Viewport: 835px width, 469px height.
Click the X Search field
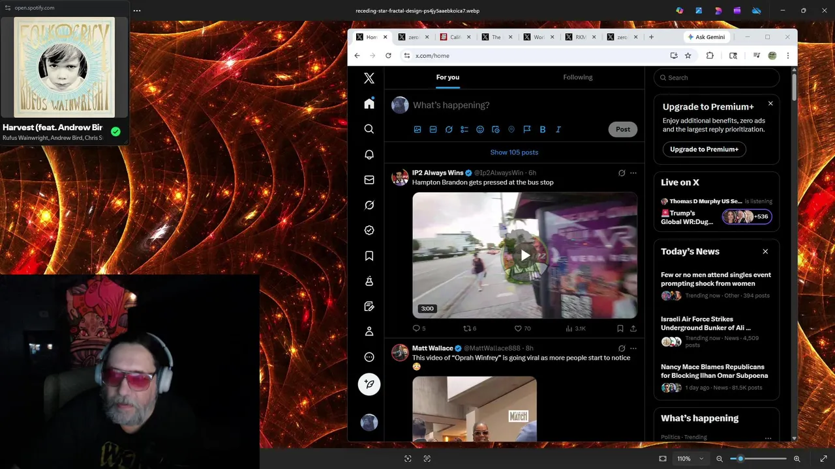(716, 78)
